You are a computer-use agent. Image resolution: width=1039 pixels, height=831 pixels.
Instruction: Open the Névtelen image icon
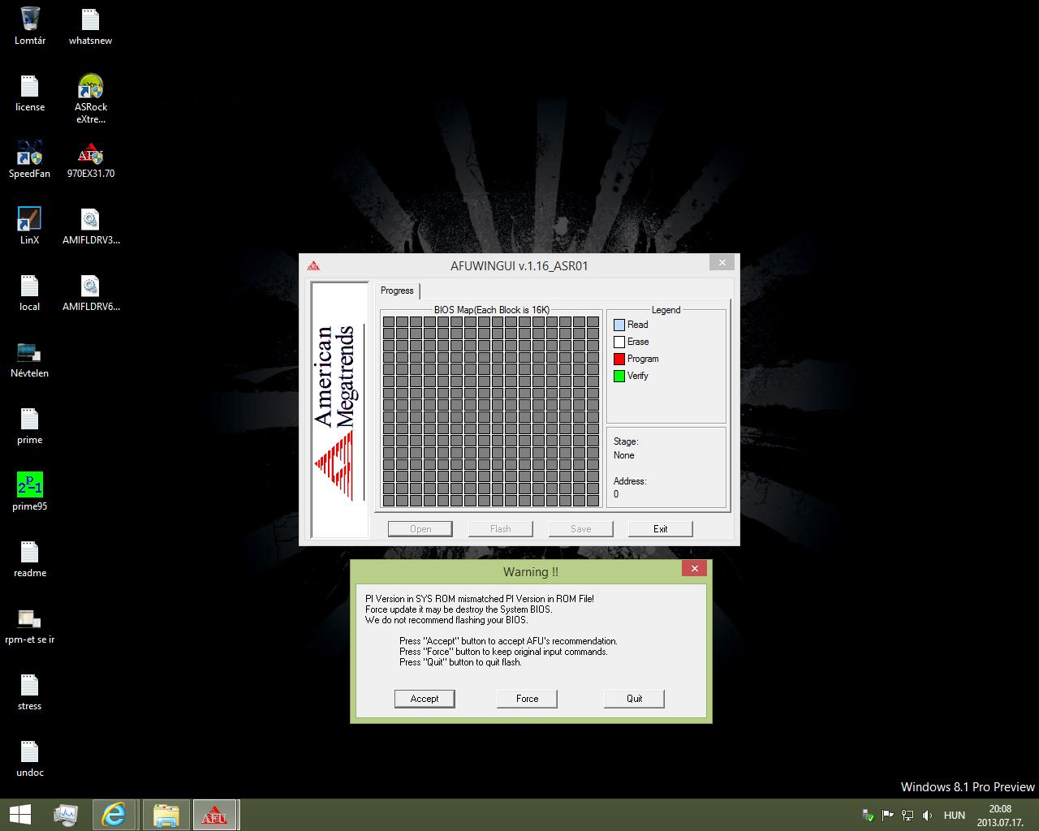(x=30, y=359)
